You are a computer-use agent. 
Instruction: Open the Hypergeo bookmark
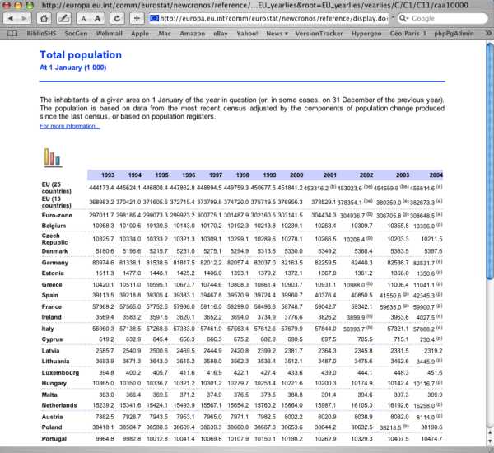(x=366, y=34)
